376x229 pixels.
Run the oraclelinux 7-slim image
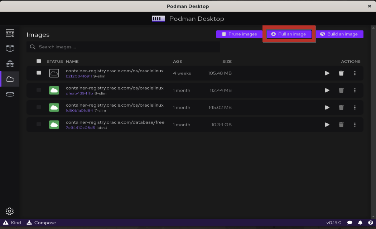tap(327, 108)
